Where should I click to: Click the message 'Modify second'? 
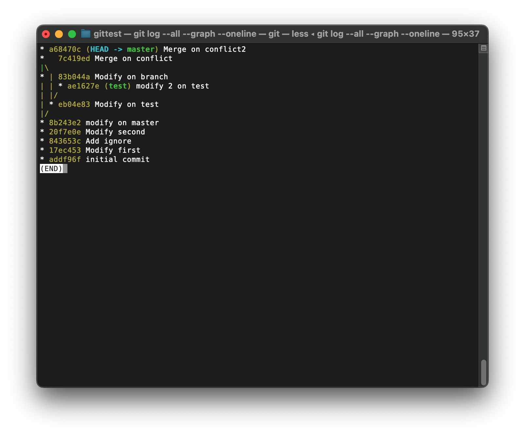[115, 132]
